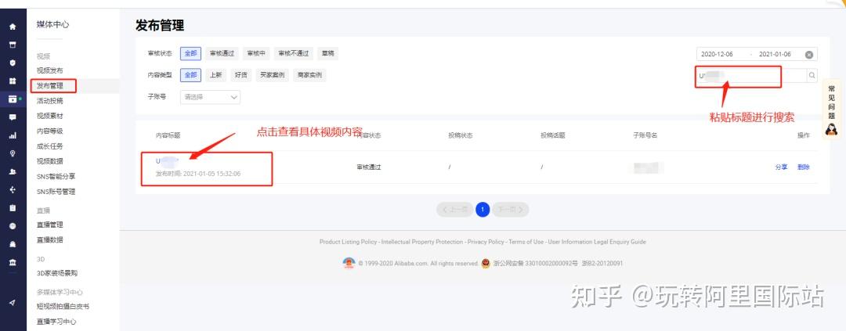Screen dimensions: 846x331
Task: Open 视频发布 in the left menu
Action: [49, 70]
